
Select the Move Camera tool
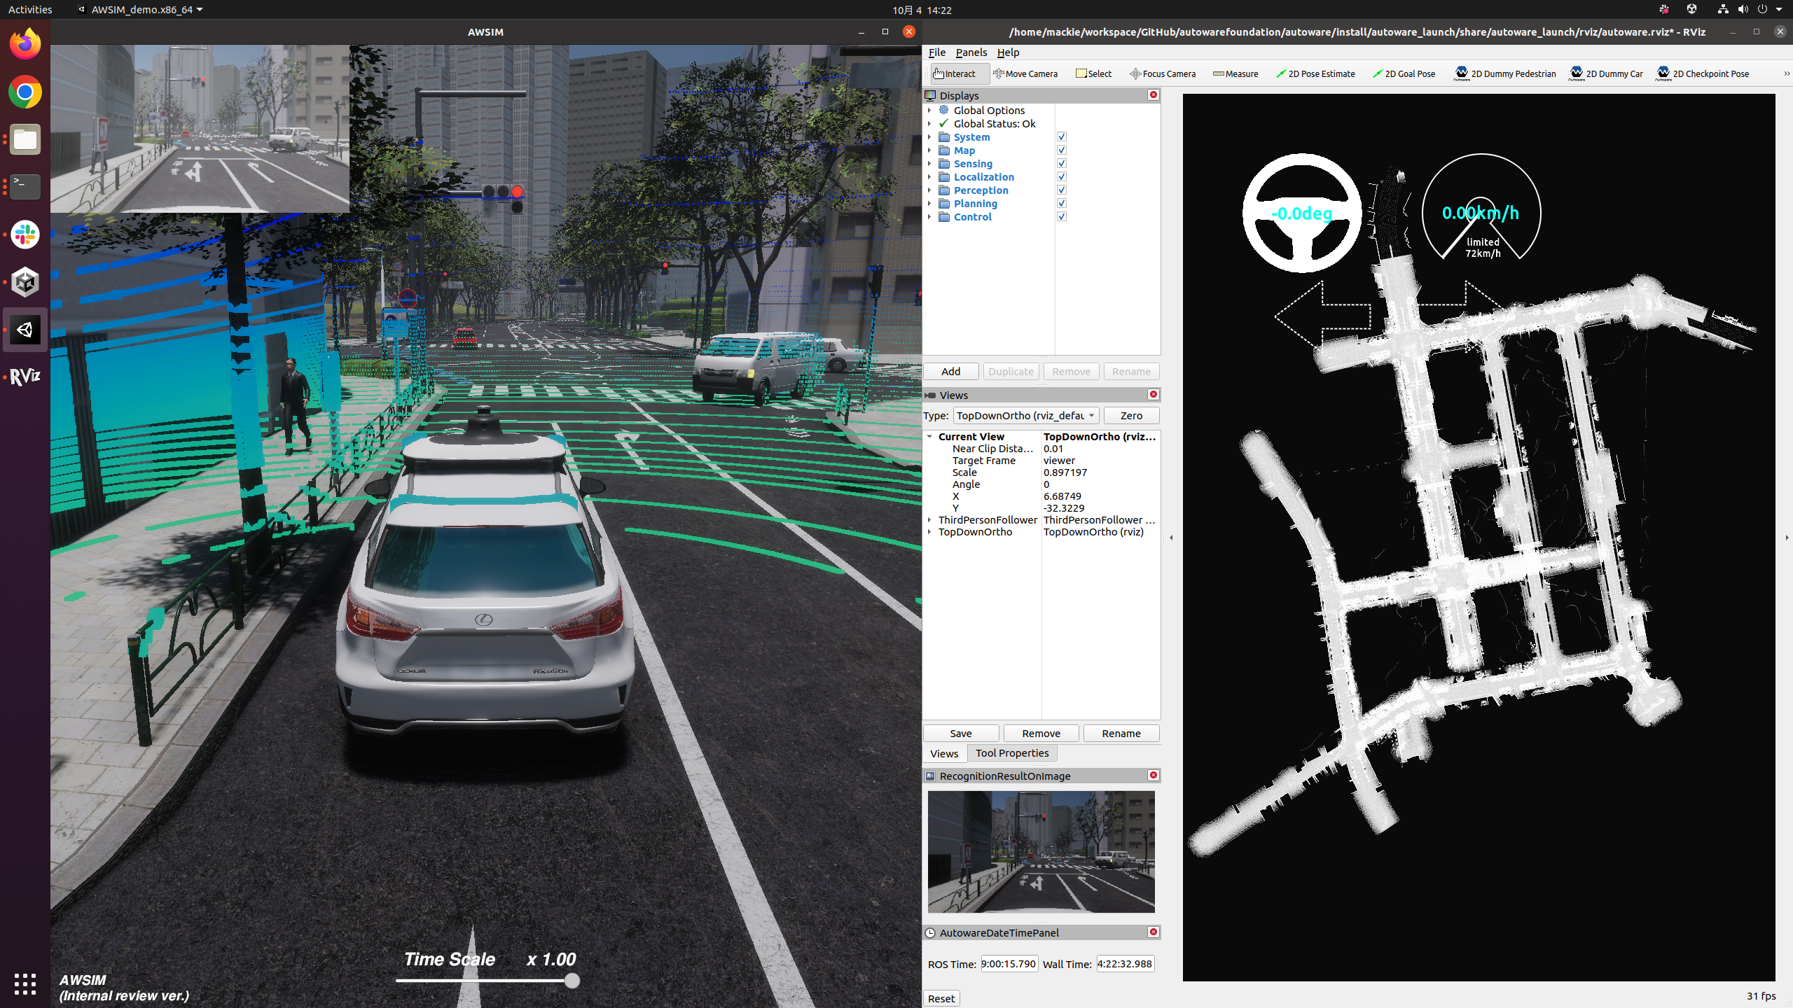pyautogui.click(x=1025, y=73)
